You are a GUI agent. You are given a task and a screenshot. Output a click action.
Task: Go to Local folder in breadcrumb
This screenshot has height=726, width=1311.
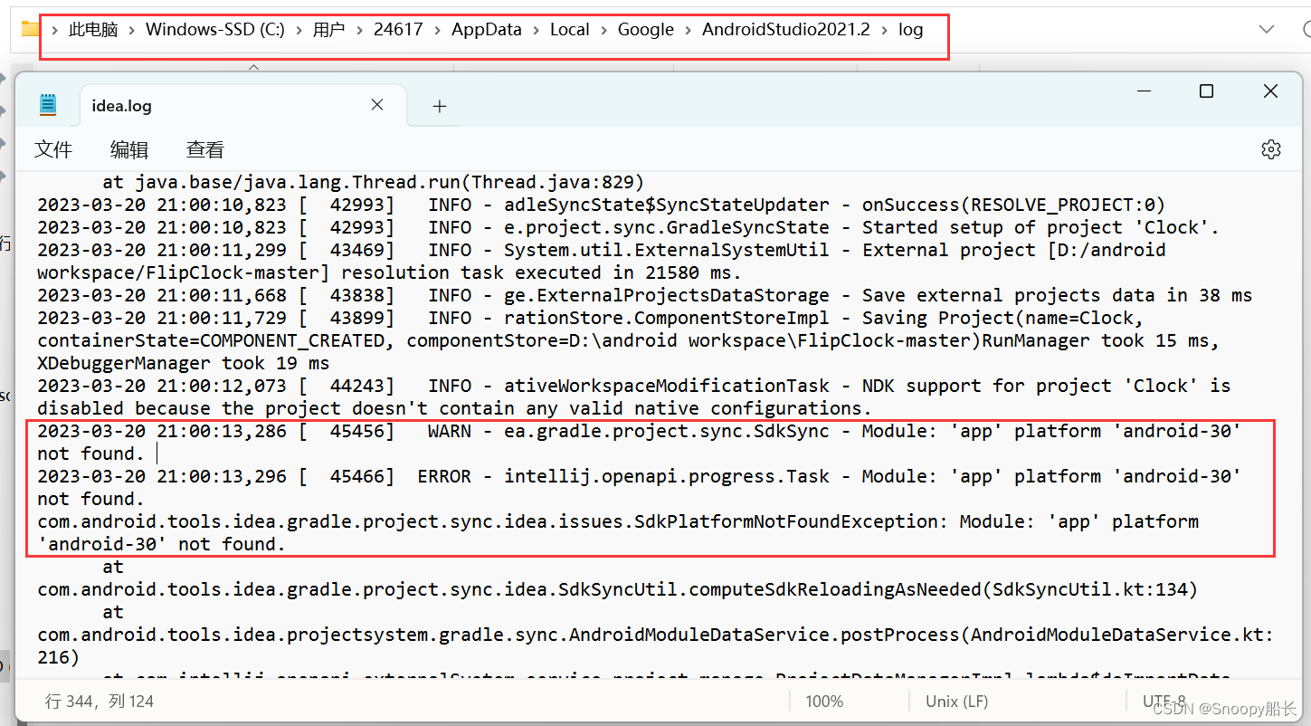(x=570, y=29)
